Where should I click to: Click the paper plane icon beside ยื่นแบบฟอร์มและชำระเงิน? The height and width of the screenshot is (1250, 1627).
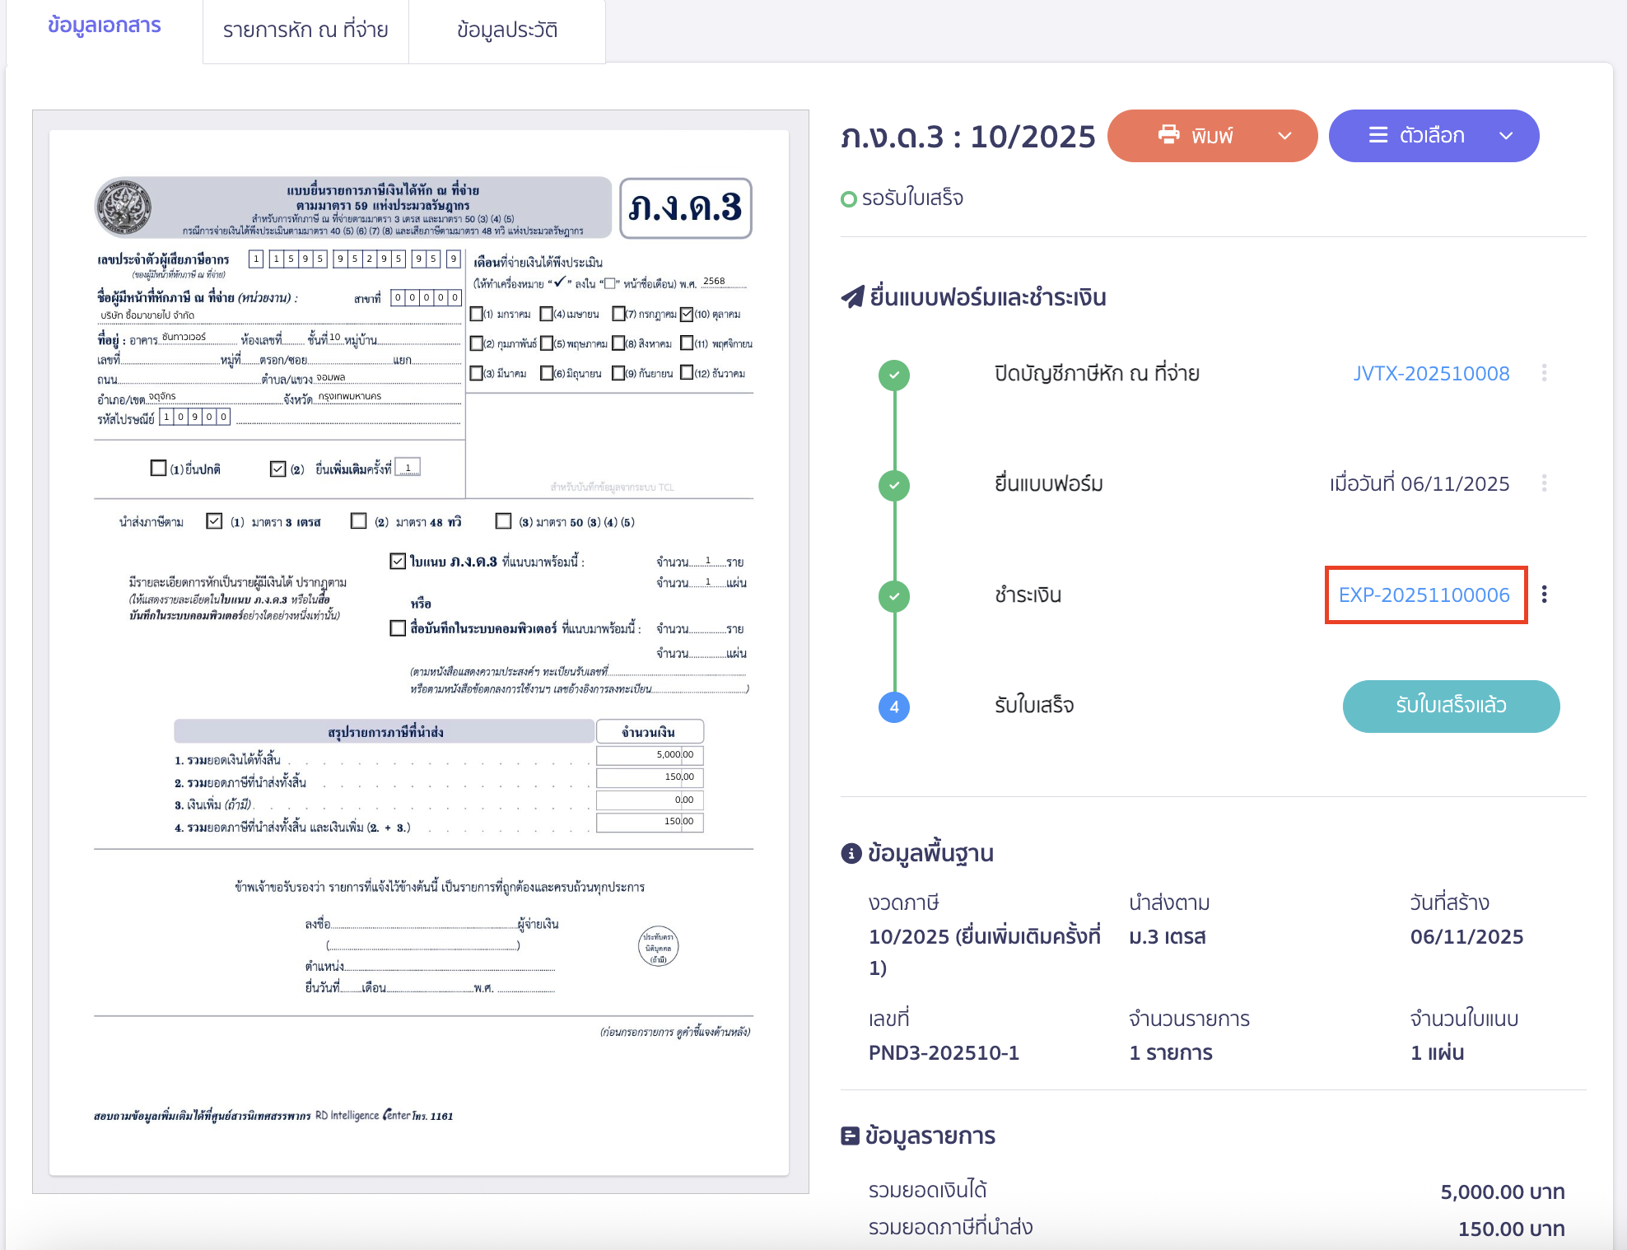point(851,296)
